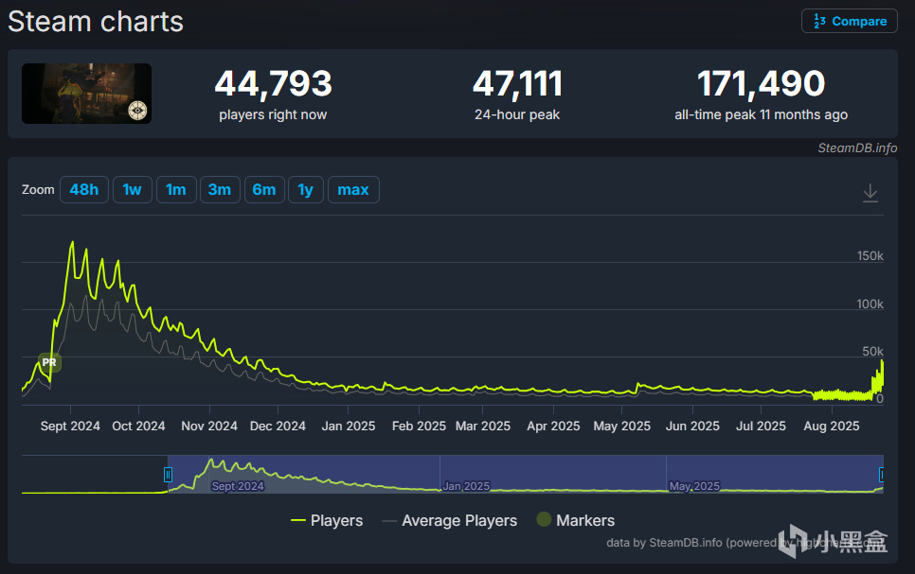Grab the left navigator range handle
The image size is (915, 574).
(168, 475)
